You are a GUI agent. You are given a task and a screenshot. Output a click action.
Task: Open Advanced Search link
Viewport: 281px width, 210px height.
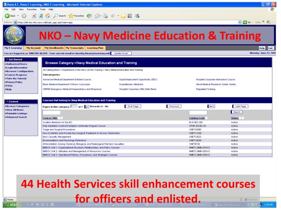point(16,117)
